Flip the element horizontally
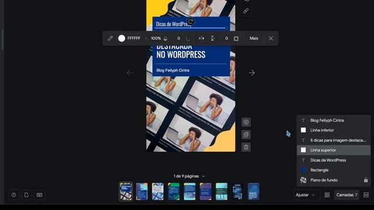 click(201, 38)
